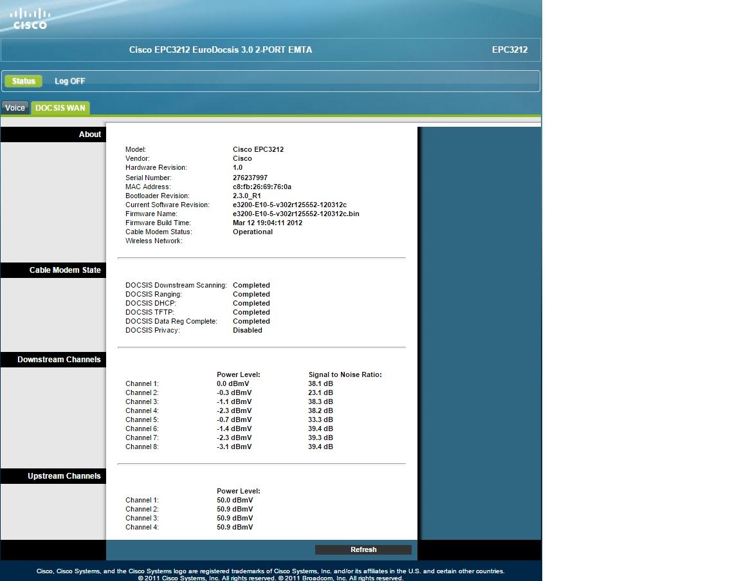This screenshot has width=741, height=581.
Task: Click the Cable Modem Status value Operational
Action: (x=252, y=232)
